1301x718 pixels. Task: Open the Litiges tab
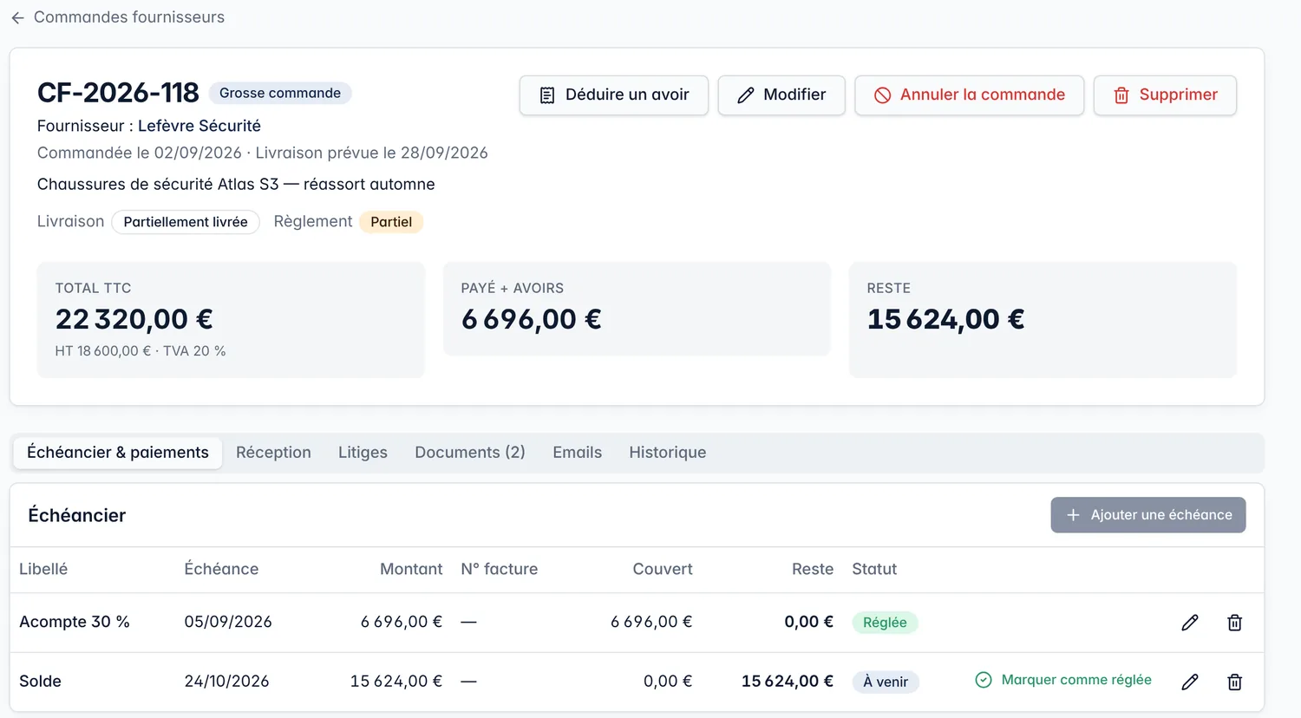pyautogui.click(x=363, y=453)
